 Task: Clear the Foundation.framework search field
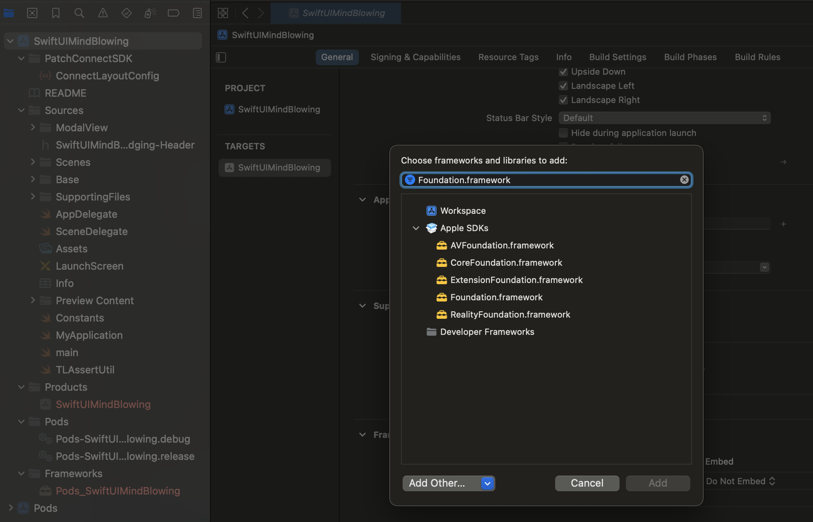(684, 180)
